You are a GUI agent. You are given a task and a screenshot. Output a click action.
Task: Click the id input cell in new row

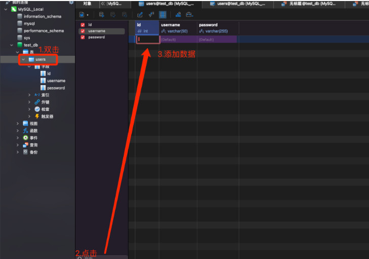pos(148,40)
